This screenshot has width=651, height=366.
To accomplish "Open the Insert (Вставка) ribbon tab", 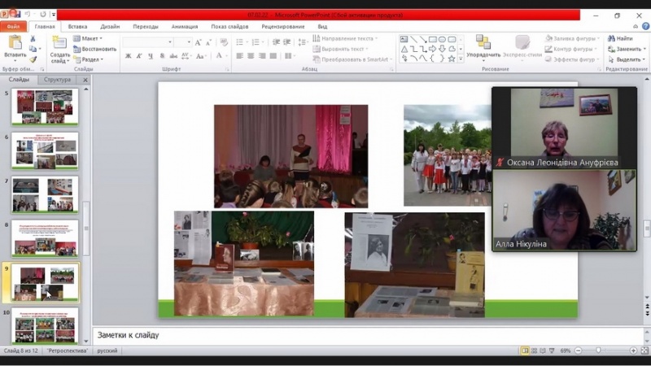I will [x=77, y=26].
